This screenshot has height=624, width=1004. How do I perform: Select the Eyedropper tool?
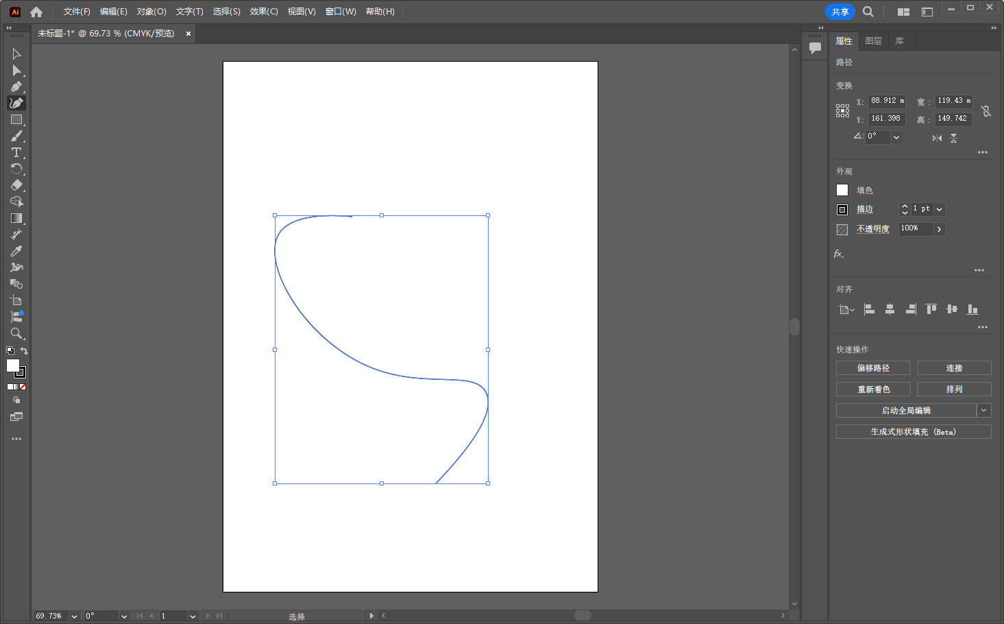point(16,251)
